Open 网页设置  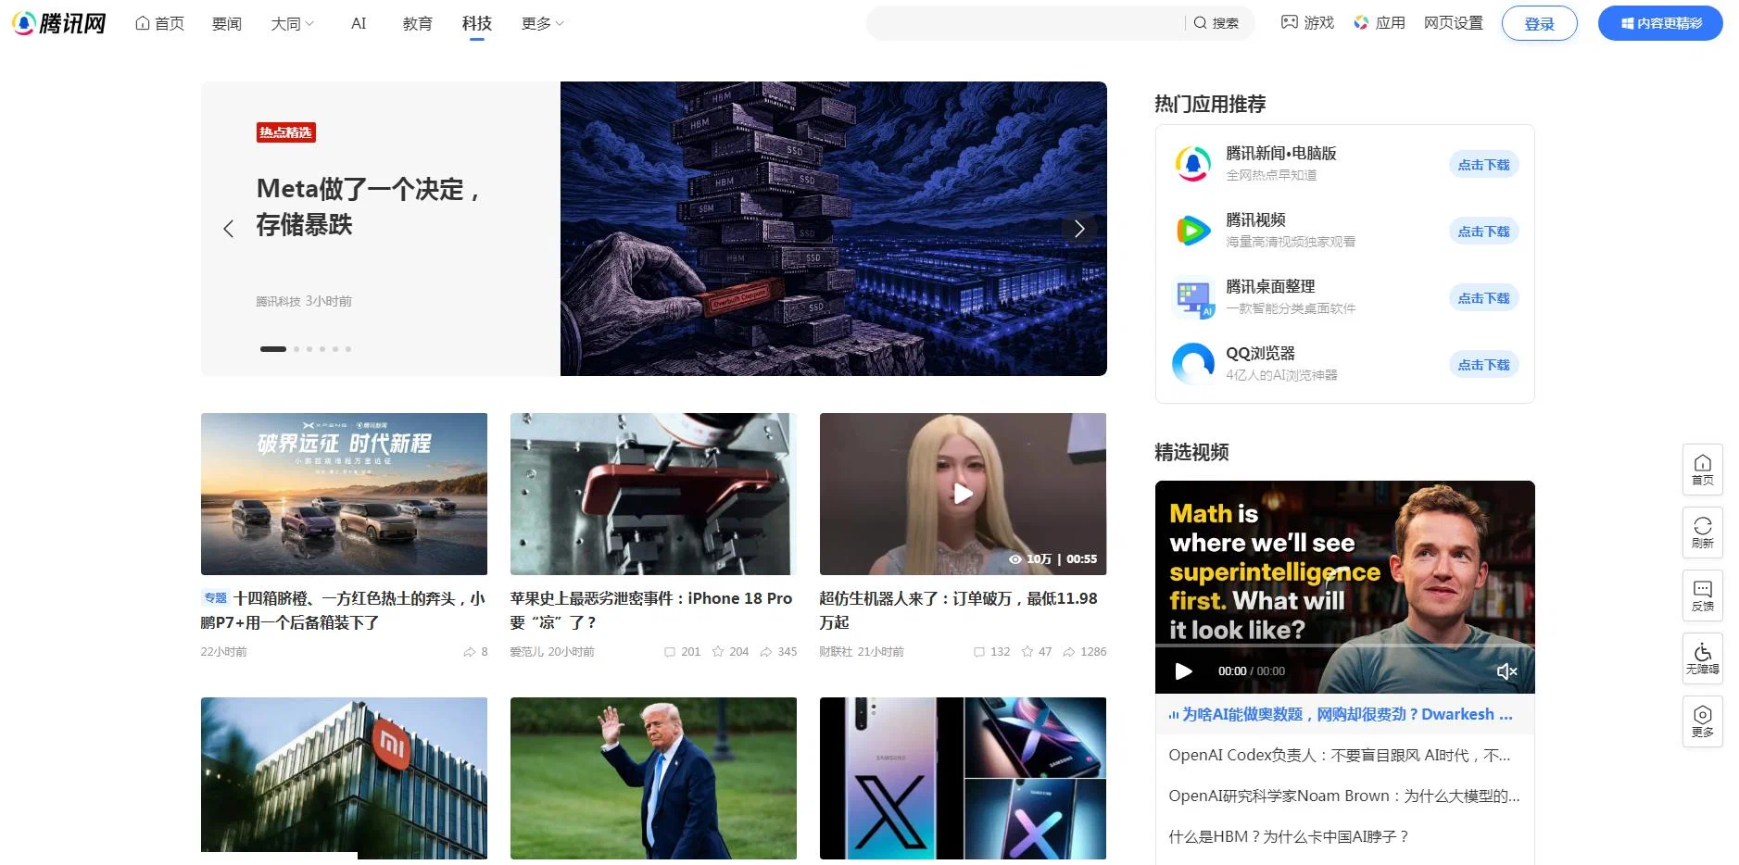coord(1454,23)
